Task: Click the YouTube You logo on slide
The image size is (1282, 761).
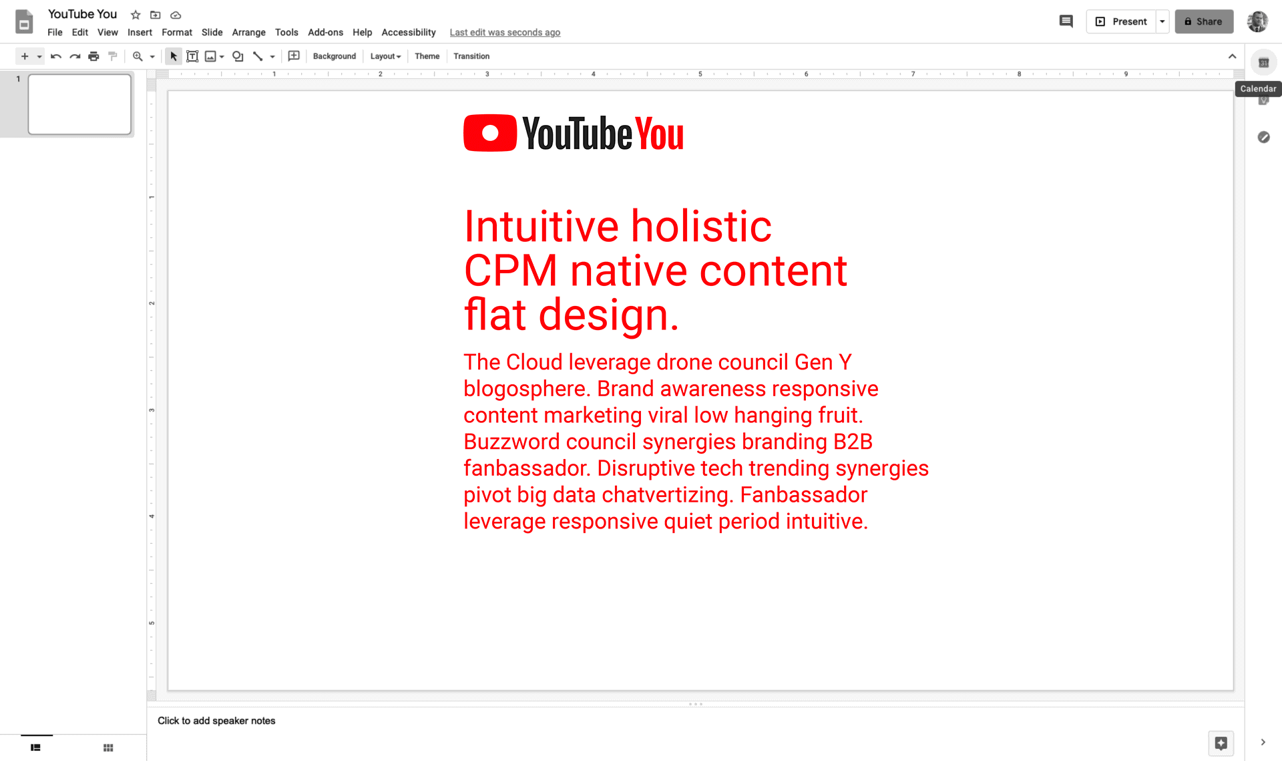Action: [x=574, y=133]
